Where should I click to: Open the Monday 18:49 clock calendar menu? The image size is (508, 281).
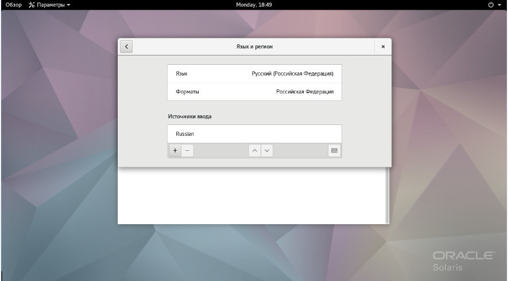click(x=254, y=5)
